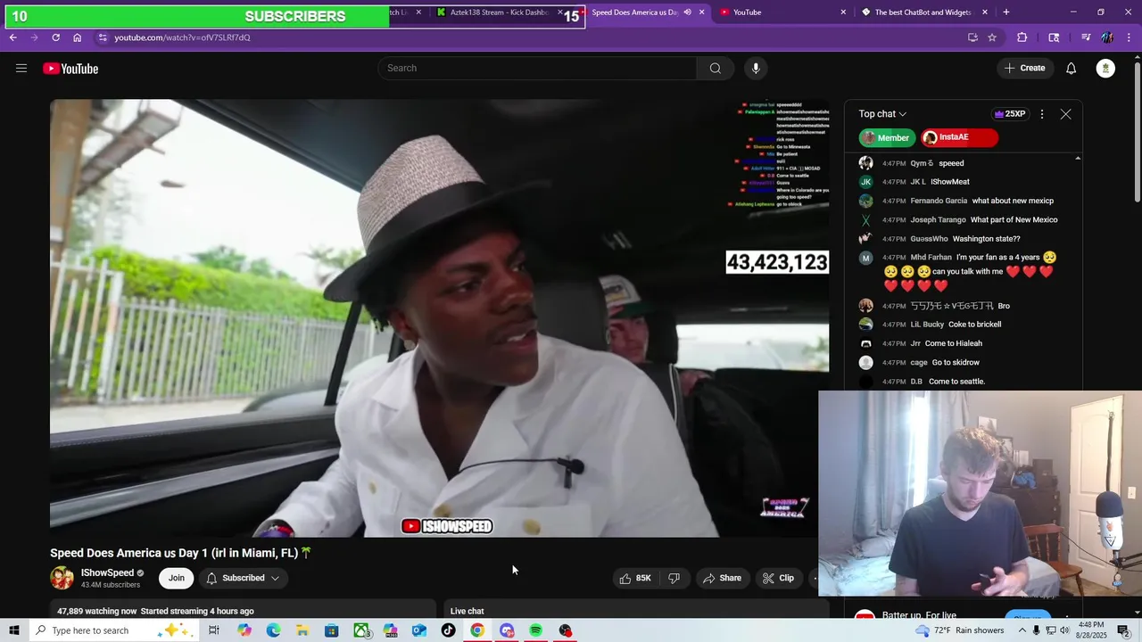Open Outlook from the taskbar
1142x642 pixels.
point(419,630)
